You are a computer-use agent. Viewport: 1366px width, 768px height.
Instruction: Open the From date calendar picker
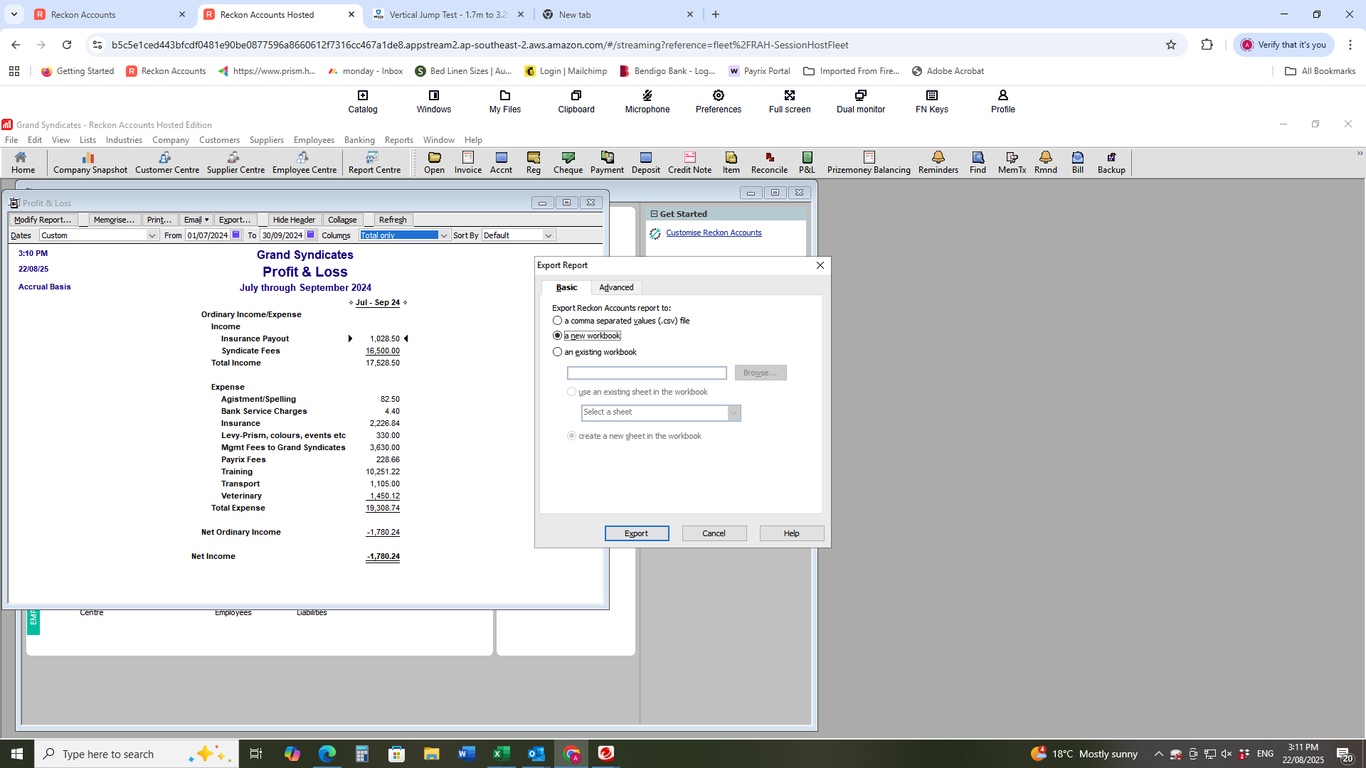pyautogui.click(x=236, y=235)
